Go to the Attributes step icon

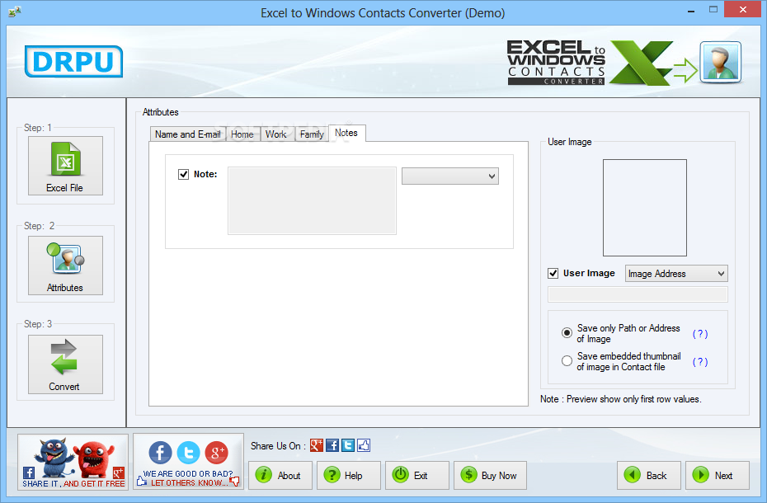point(65,257)
